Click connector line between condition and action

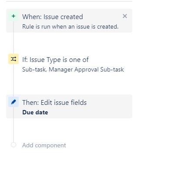pyautogui.click(x=13, y=80)
